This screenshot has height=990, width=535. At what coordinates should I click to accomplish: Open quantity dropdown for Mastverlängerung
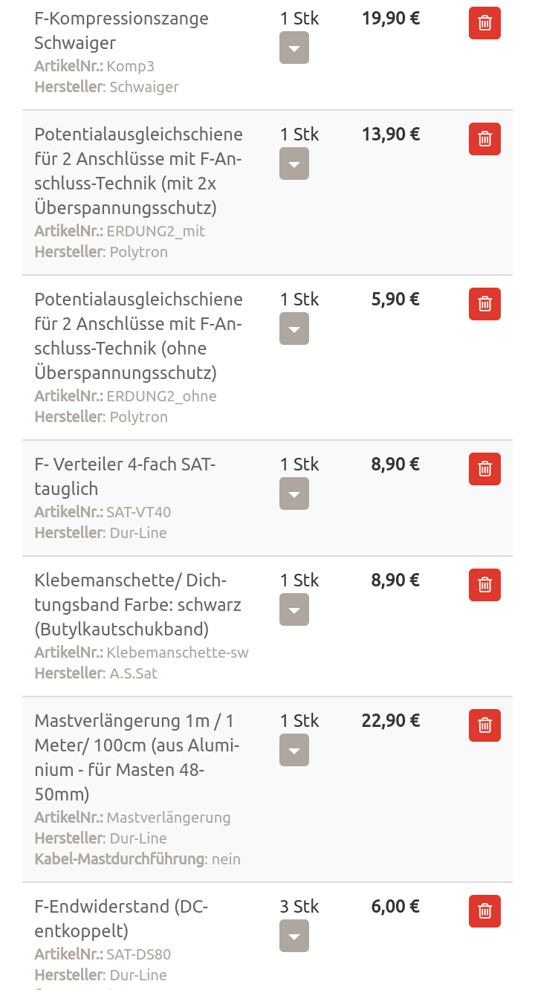(x=294, y=751)
